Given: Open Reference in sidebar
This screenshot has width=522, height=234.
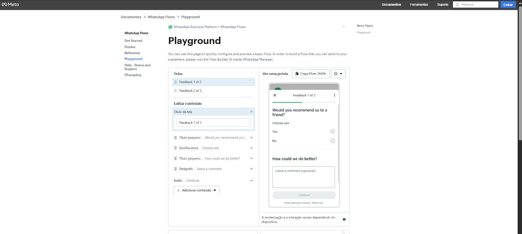Looking at the screenshot, I should pos(132,53).
